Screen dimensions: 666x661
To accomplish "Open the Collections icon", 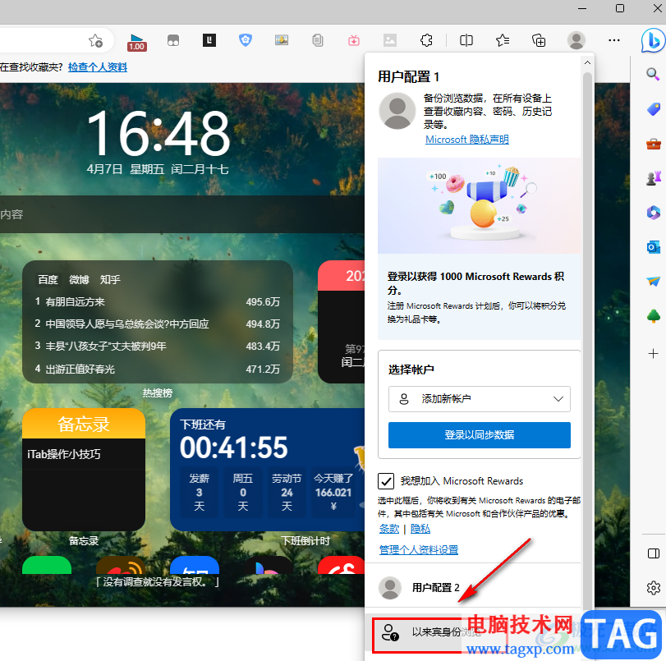I will coord(539,40).
